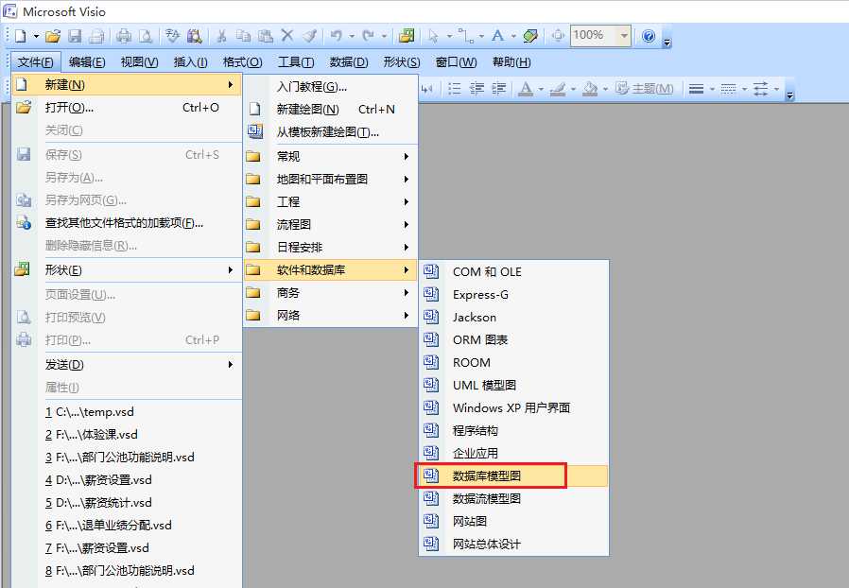
Task: Click the Undo arrow icon
Action: [337, 36]
